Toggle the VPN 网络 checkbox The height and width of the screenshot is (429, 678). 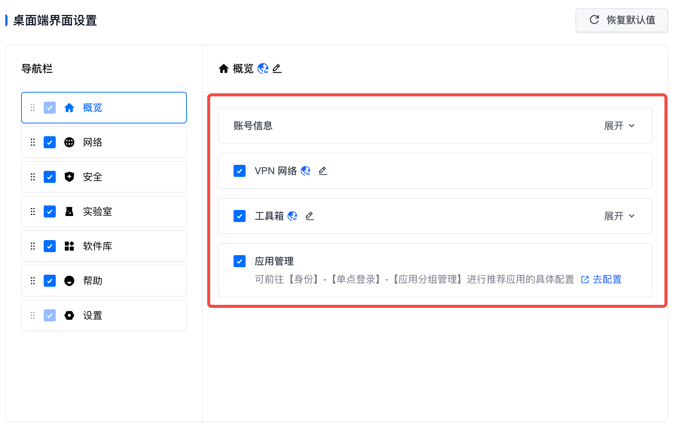(240, 171)
